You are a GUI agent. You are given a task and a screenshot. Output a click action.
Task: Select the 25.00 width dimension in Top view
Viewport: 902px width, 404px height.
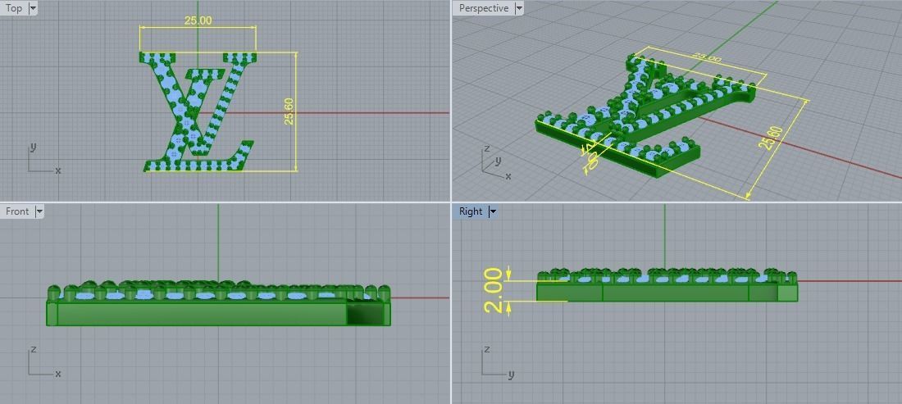(198, 20)
